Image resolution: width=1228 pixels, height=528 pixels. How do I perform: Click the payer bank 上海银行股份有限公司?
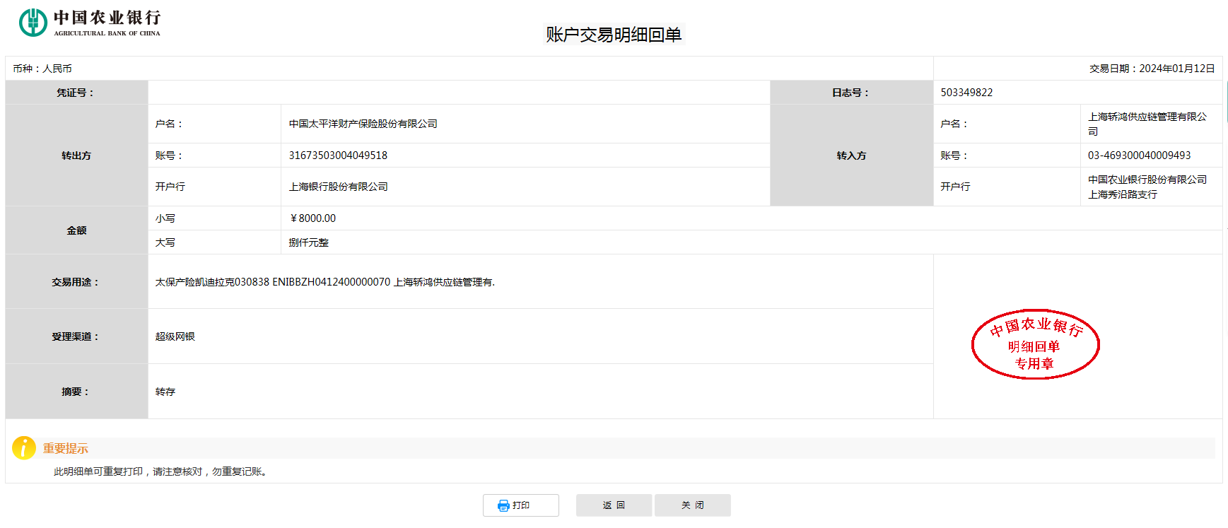tap(338, 187)
